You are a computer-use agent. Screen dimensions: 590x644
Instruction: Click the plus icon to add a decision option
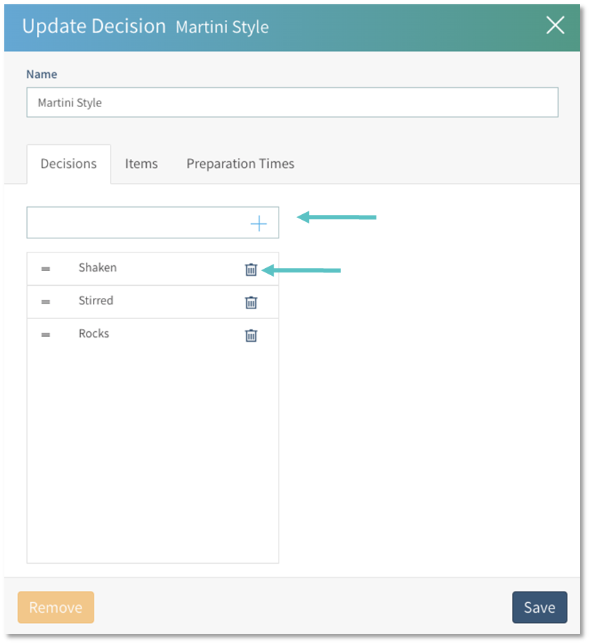point(259,222)
